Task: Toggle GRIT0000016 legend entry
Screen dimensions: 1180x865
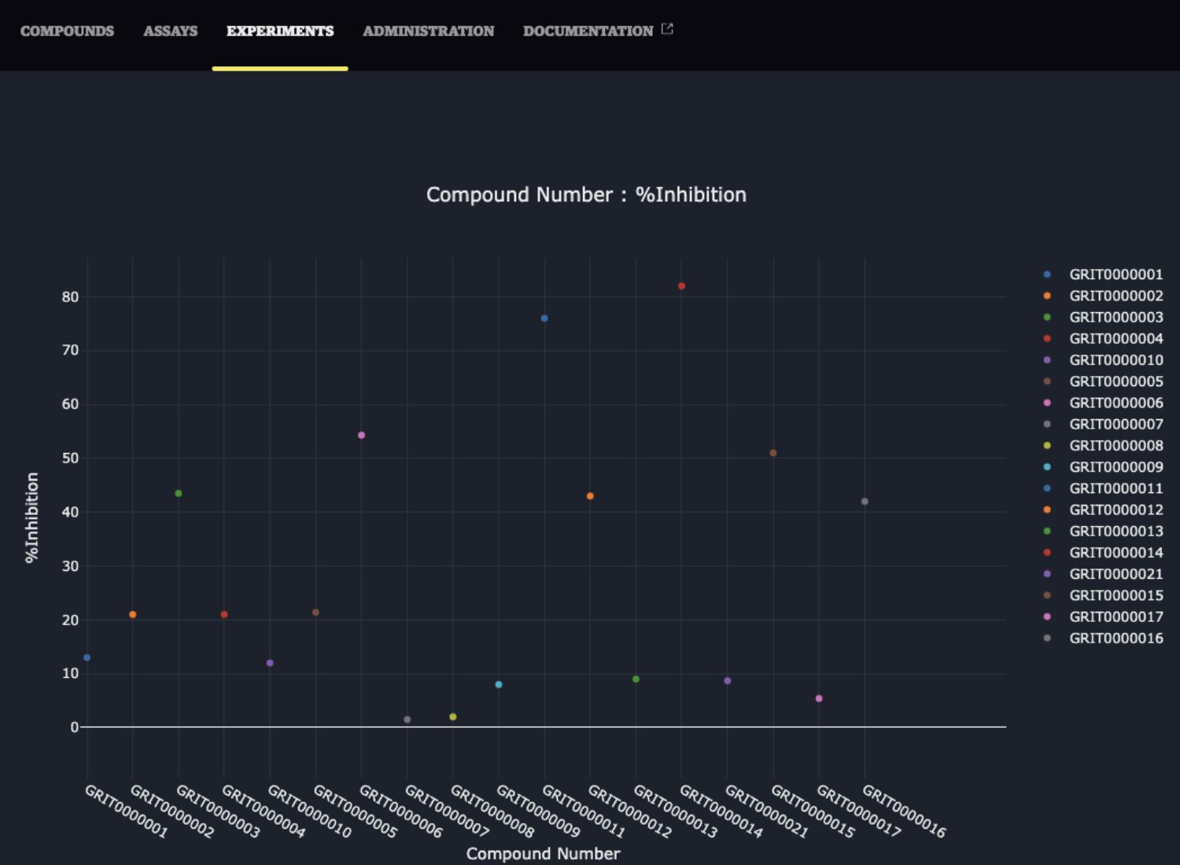Action: 1115,639
